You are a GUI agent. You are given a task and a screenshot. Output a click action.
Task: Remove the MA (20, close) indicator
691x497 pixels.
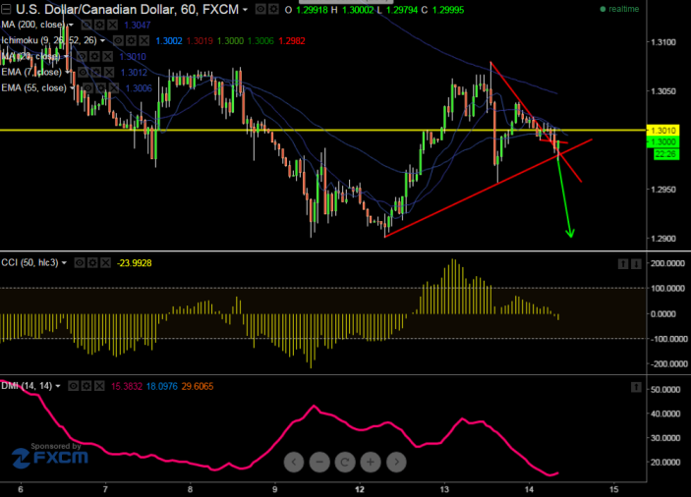coord(108,57)
